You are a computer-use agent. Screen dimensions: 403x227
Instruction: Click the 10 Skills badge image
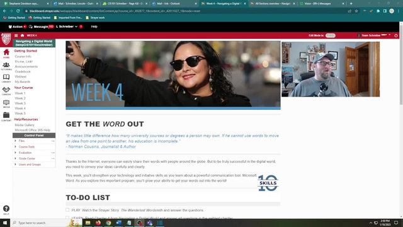(x=268, y=183)
